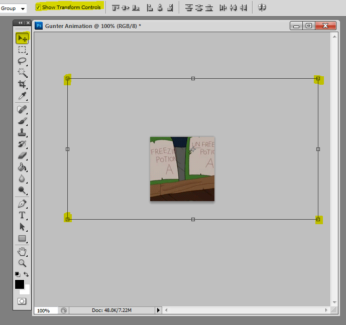Viewport: 346px width, 325px height.
Task: Click the horizontal scrollbar left arrow
Action: click(166, 310)
